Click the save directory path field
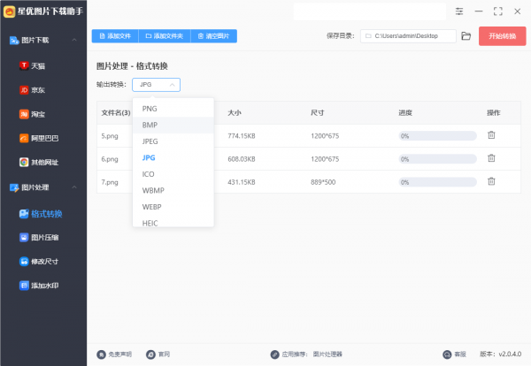This screenshot has width=531, height=366. 408,36
